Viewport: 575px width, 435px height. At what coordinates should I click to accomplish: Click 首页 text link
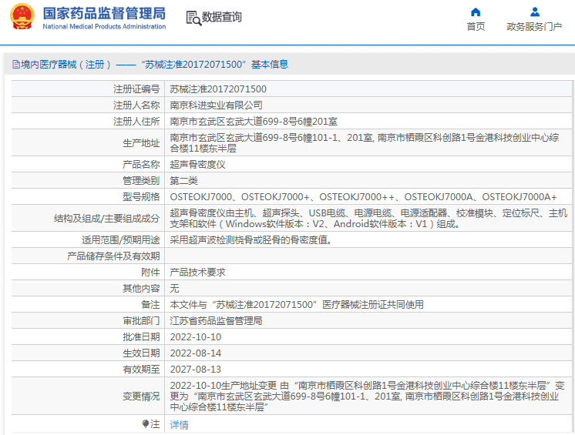point(476,27)
